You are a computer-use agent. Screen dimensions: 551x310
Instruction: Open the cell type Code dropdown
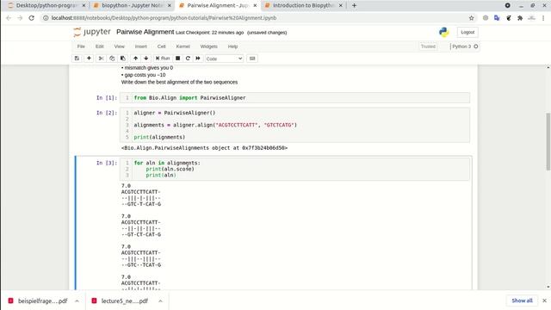click(224, 59)
